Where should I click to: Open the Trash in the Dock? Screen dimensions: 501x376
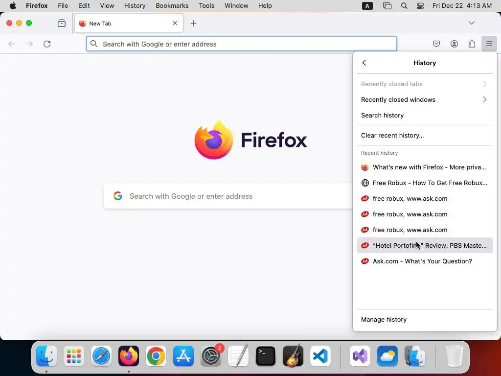454,356
